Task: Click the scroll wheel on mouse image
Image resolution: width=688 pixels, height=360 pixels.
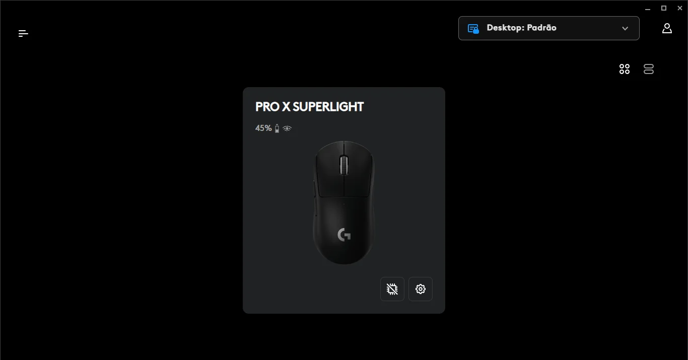Action: 344,166
